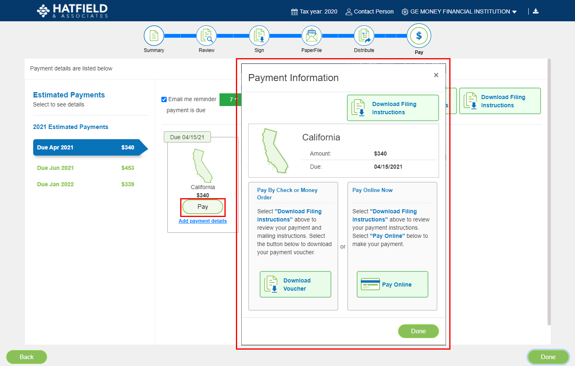The height and width of the screenshot is (366, 575).
Task: Click the due date 04/15/2021 value
Action: click(x=388, y=167)
